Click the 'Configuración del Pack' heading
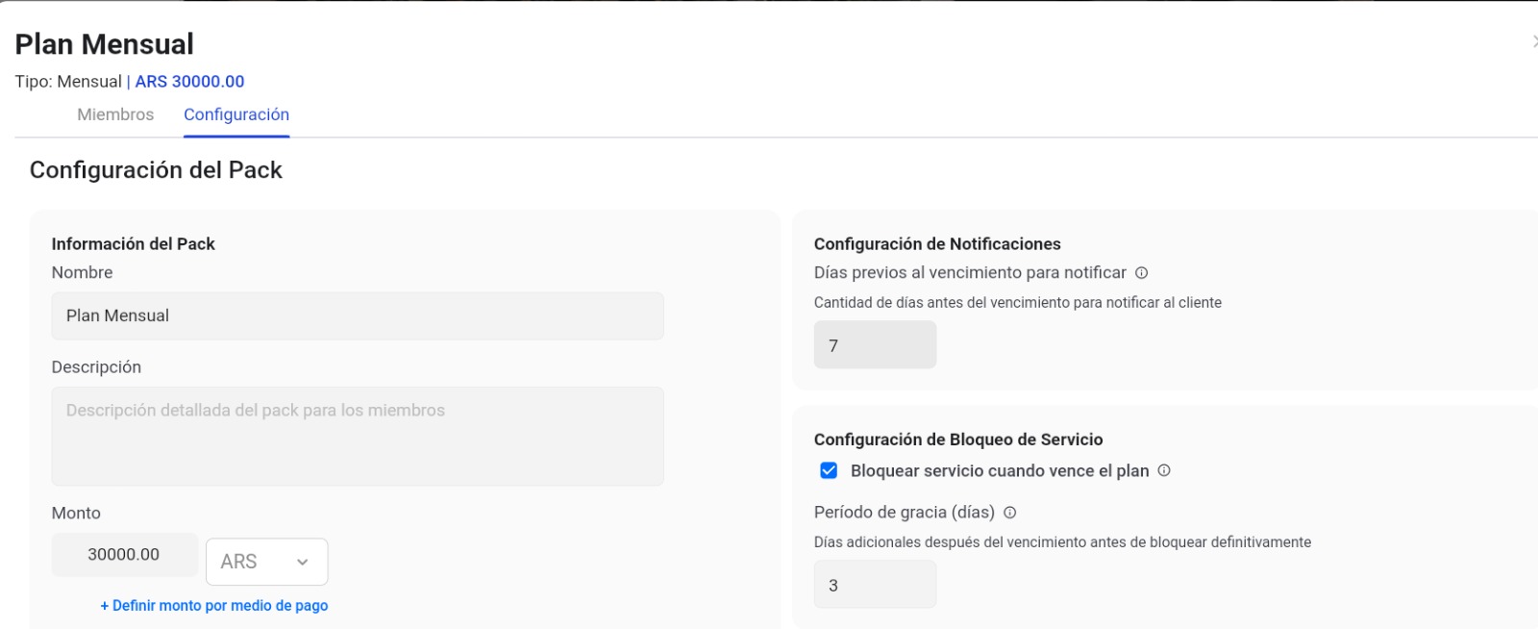 click(x=156, y=170)
